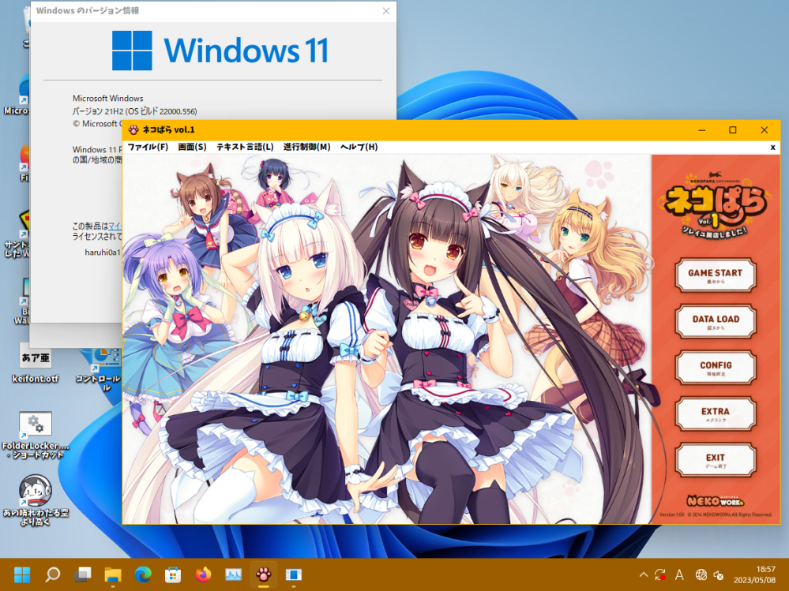Click the GAME START button
Screen dimensions: 789x591
pos(715,275)
